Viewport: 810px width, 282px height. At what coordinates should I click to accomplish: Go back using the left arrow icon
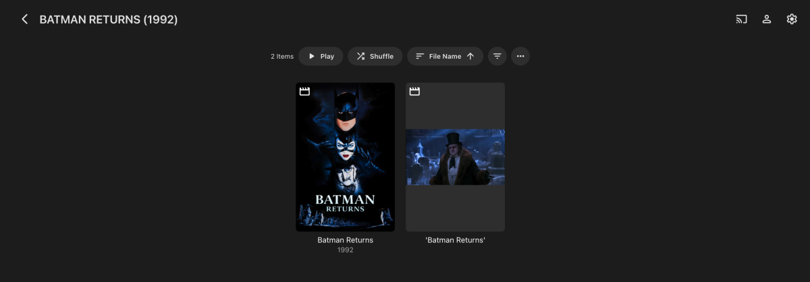pyautogui.click(x=25, y=20)
